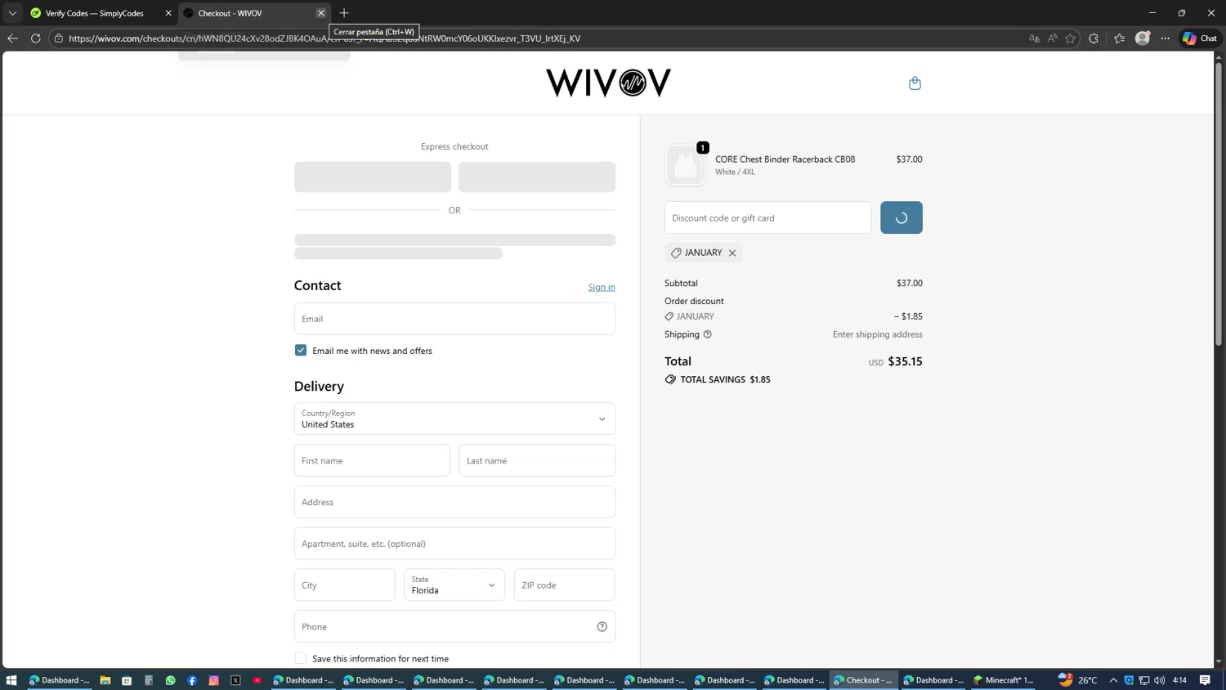Click the browser address bar URL
The image size is (1226, 690).
coord(324,38)
